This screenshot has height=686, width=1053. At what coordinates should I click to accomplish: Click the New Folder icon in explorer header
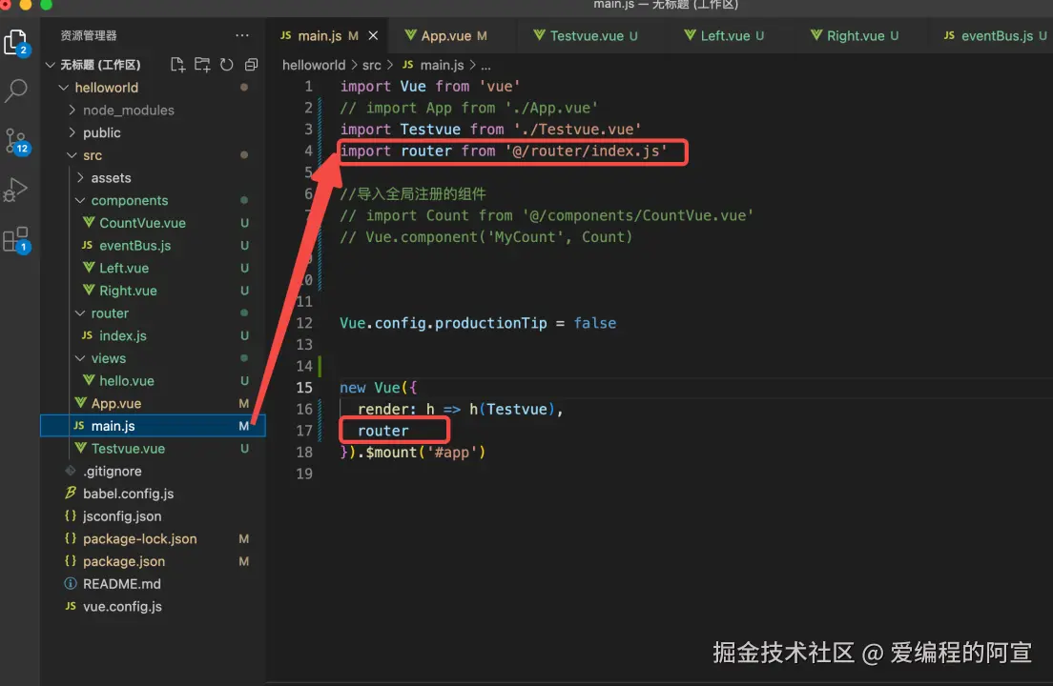coord(201,65)
